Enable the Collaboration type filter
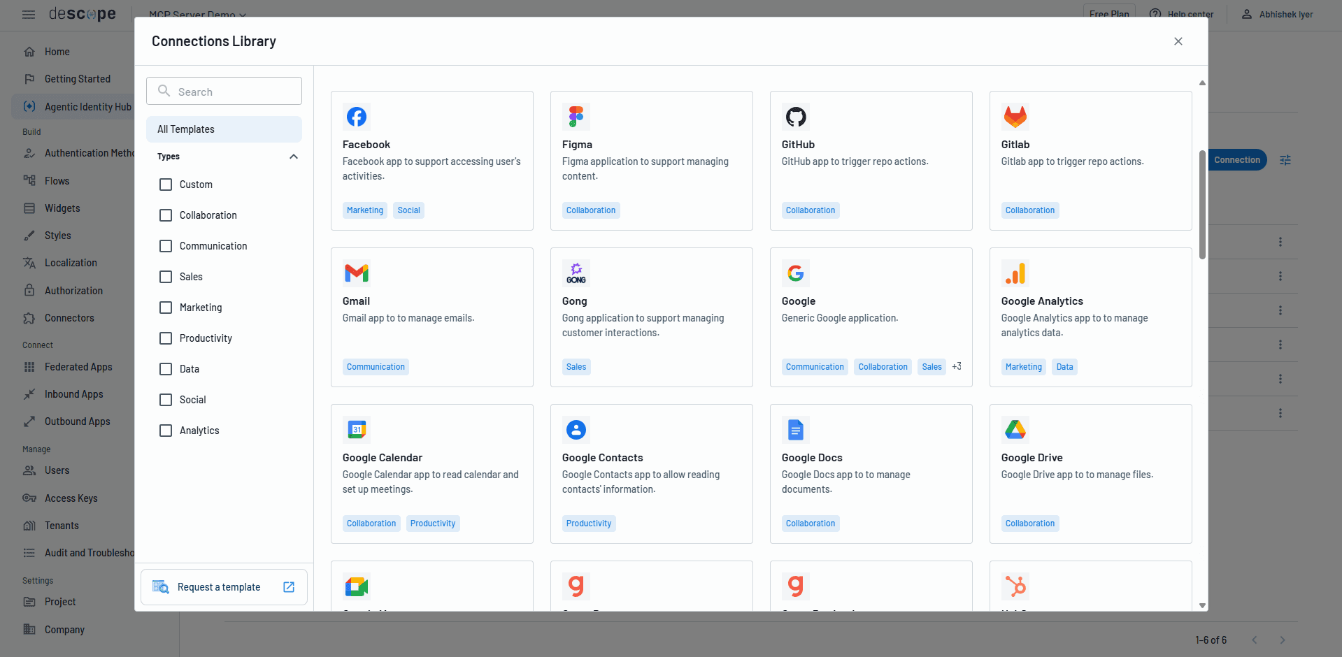This screenshot has height=657, width=1342. coord(165,215)
